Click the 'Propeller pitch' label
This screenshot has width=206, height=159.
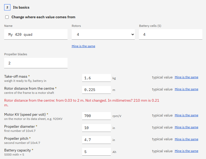[x=16, y=138]
